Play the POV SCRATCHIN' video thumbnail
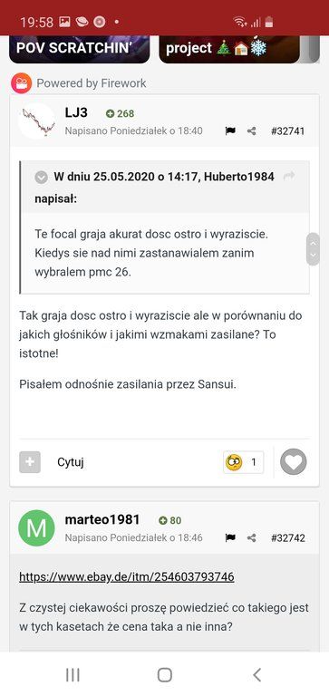 tap(79, 49)
